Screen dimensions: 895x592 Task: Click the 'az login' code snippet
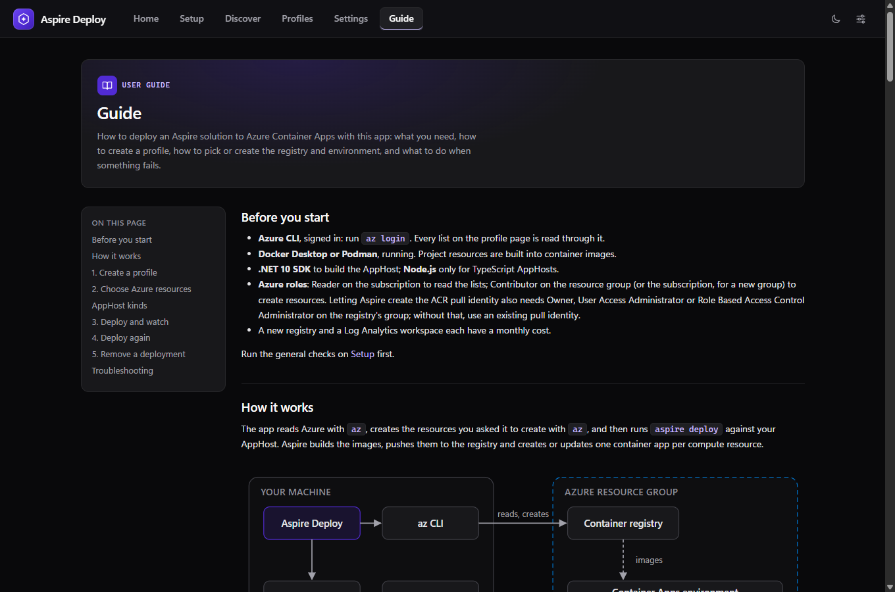coord(386,239)
